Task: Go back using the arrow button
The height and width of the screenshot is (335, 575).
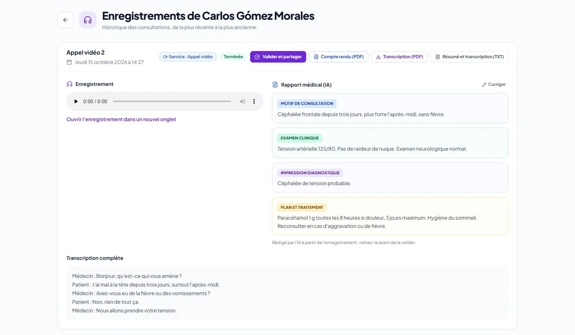Action: [x=65, y=20]
